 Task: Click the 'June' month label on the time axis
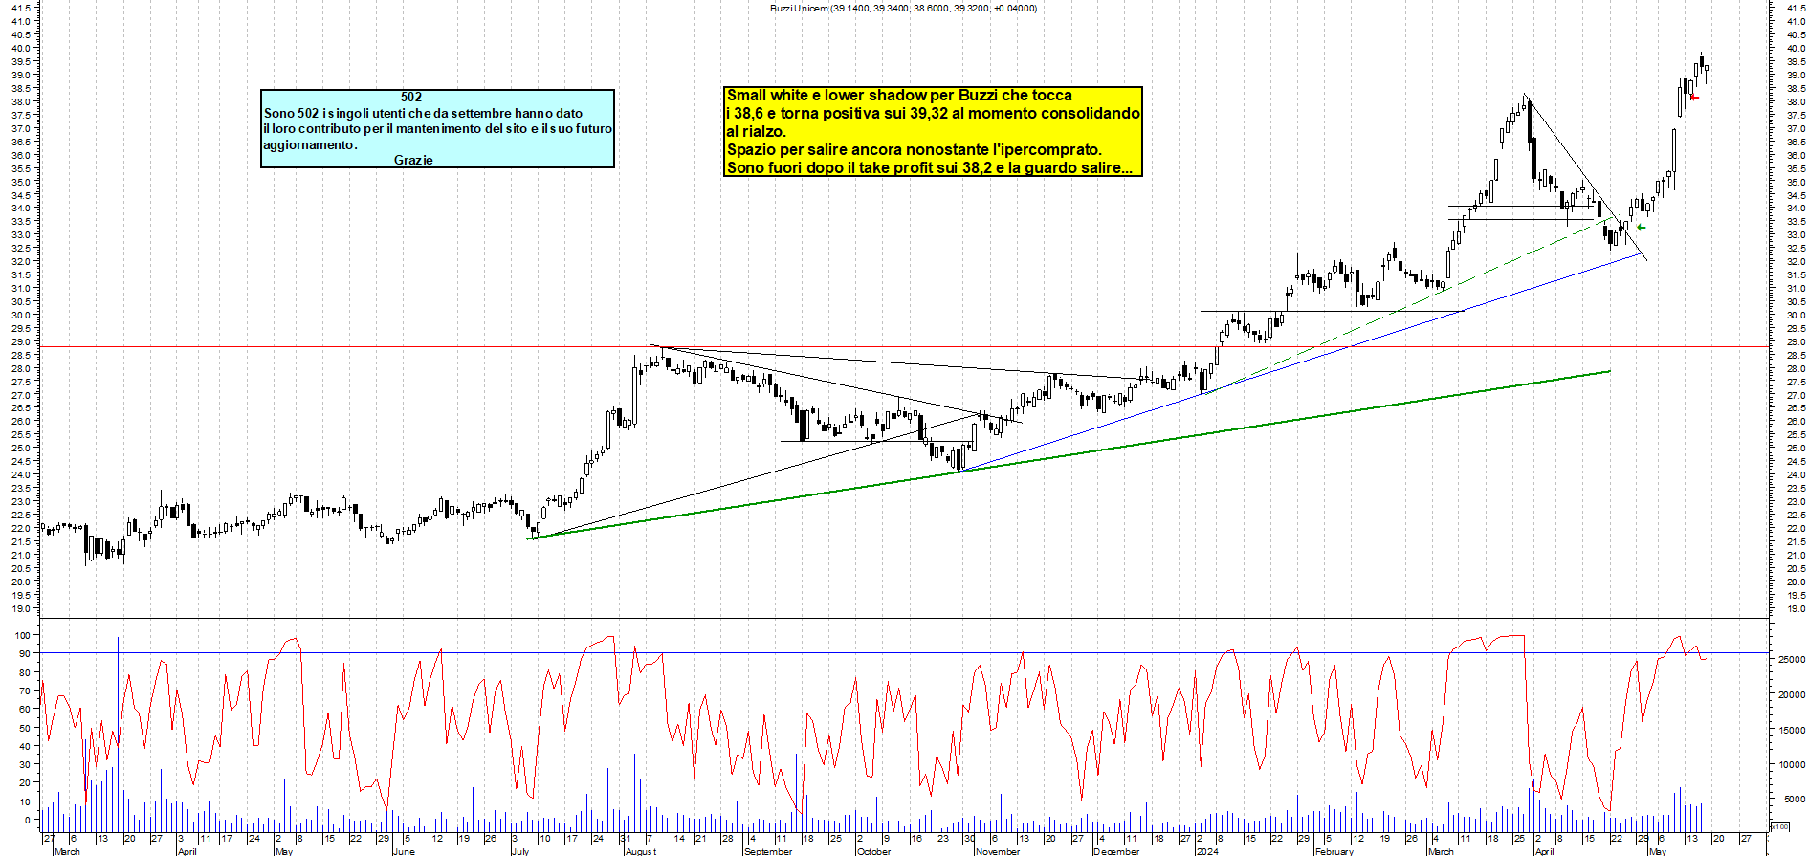pos(404,851)
